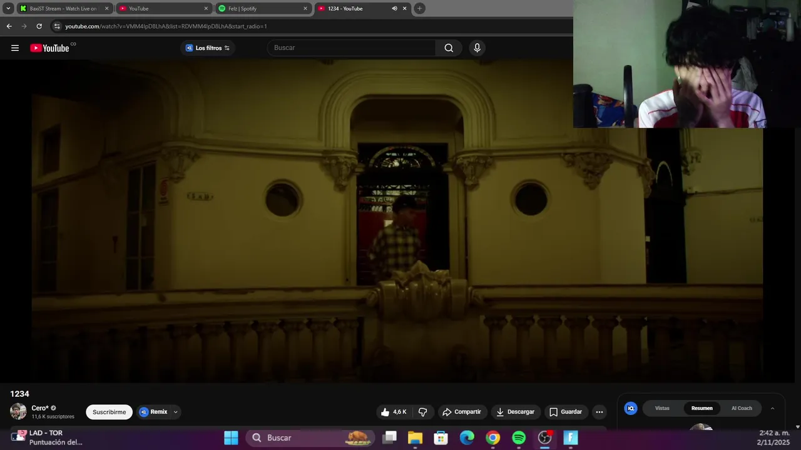Submit search with magnifier icon
Viewport: 801px width, 450px height.
[449, 48]
